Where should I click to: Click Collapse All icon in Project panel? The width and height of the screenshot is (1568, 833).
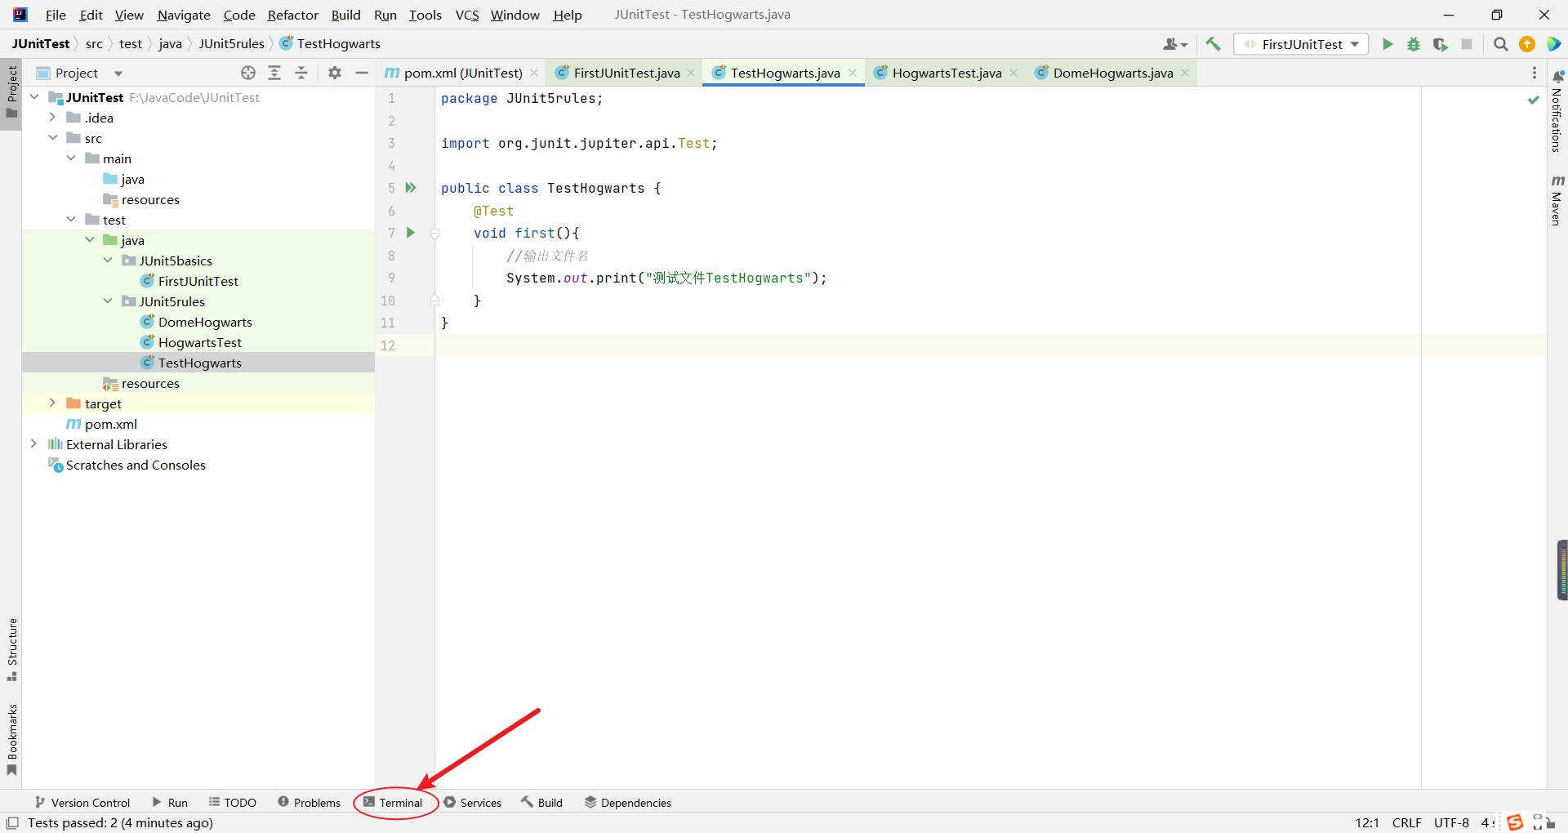coord(301,73)
